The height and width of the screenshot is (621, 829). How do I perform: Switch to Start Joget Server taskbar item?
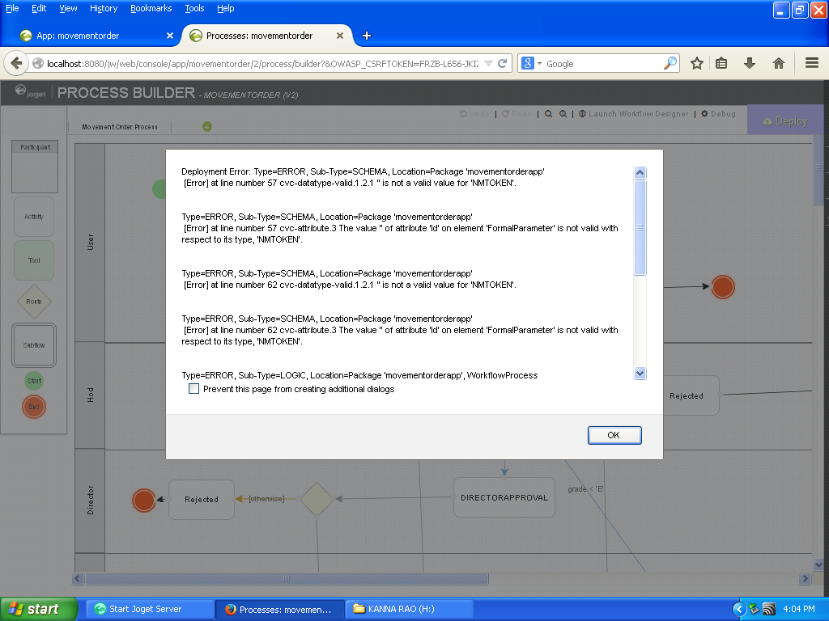(x=150, y=609)
